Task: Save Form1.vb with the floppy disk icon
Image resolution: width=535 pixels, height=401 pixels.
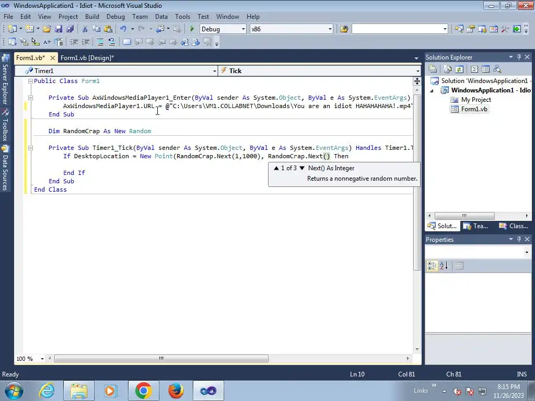Action: [59, 29]
